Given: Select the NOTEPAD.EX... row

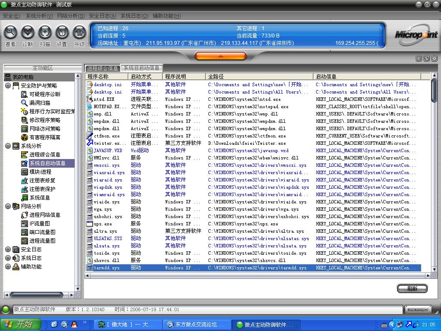Looking at the screenshot, I should click(253, 107).
